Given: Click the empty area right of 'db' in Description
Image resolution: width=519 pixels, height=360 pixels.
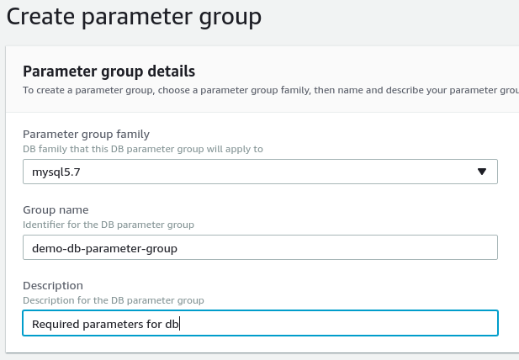Looking at the screenshot, I should coord(336,323).
